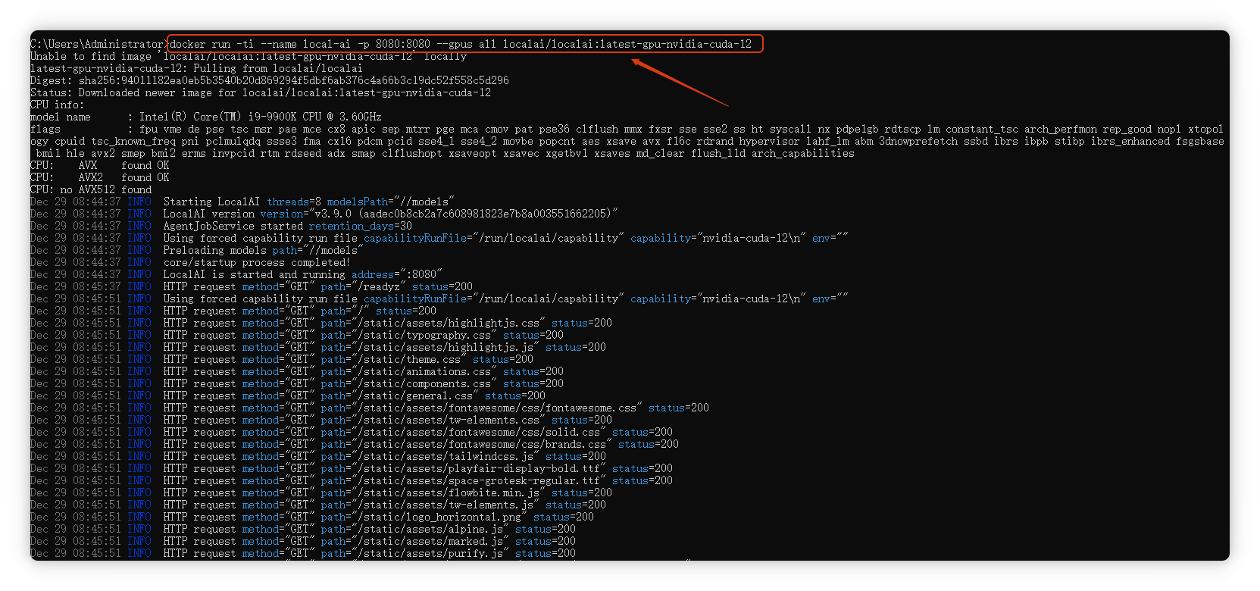Screen dimensions: 1260x591
Task: Click the general.css request line
Action: point(288,396)
